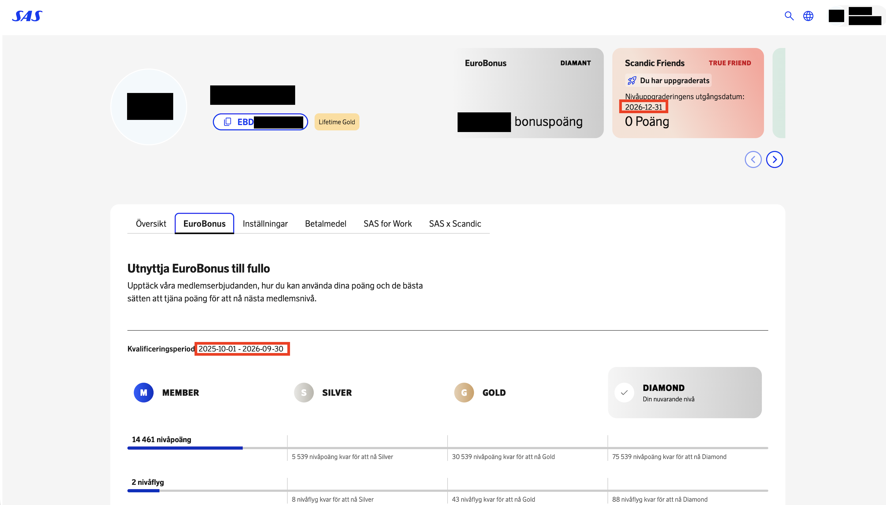This screenshot has width=886, height=505.
Task: Click the Utnyttja EuroBonus till fullo heading
Action: click(199, 268)
